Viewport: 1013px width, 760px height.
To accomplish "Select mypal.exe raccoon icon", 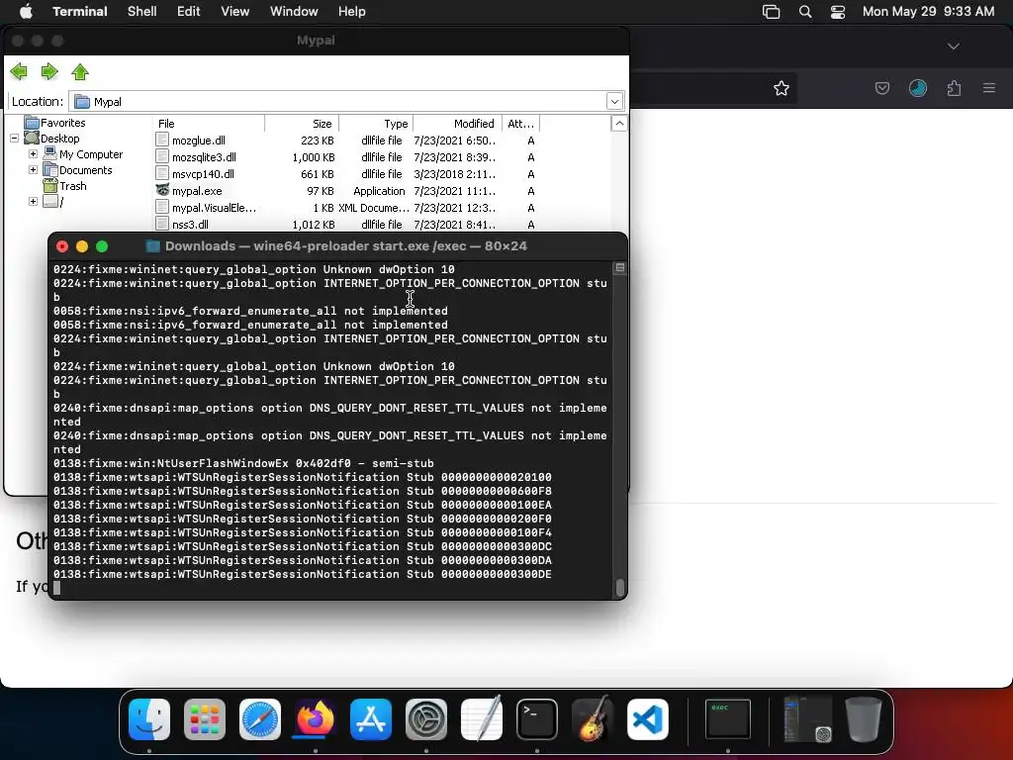I will pyautogui.click(x=162, y=191).
